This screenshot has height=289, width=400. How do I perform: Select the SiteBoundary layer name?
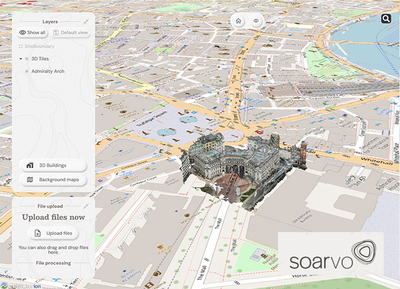40,46
